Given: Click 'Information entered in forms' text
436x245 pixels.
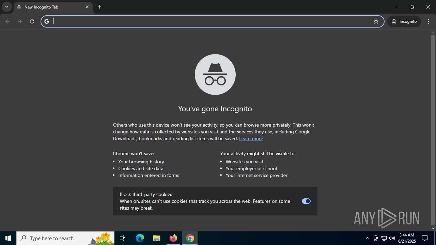Looking at the screenshot, I should pos(149,175).
